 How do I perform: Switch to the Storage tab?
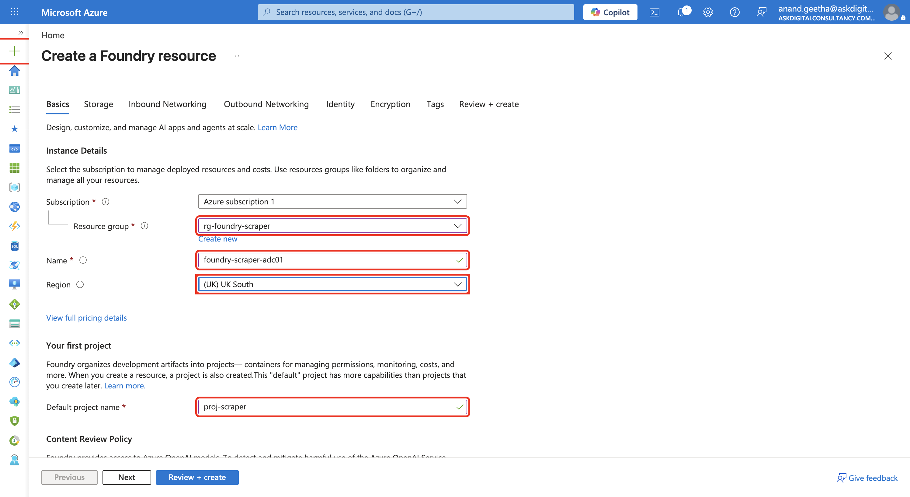(x=99, y=104)
